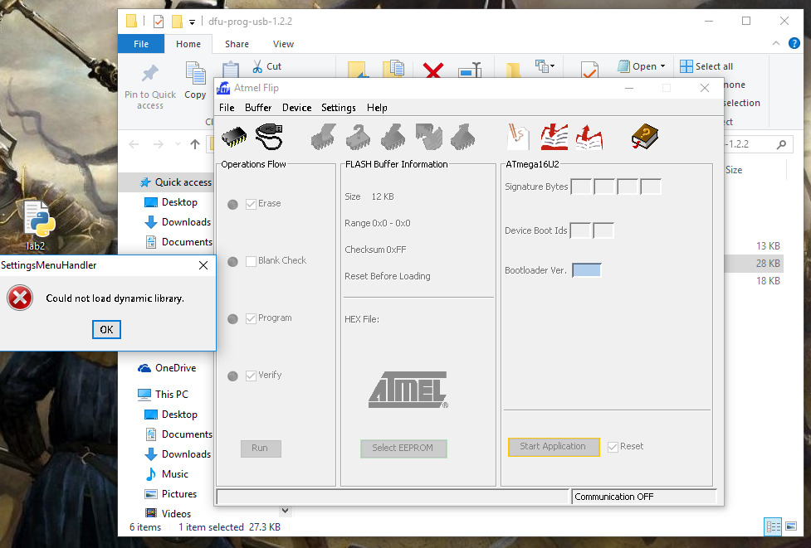The width and height of the screenshot is (811, 548).
Task: Open the Flip Help menu
Action: tap(377, 108)
